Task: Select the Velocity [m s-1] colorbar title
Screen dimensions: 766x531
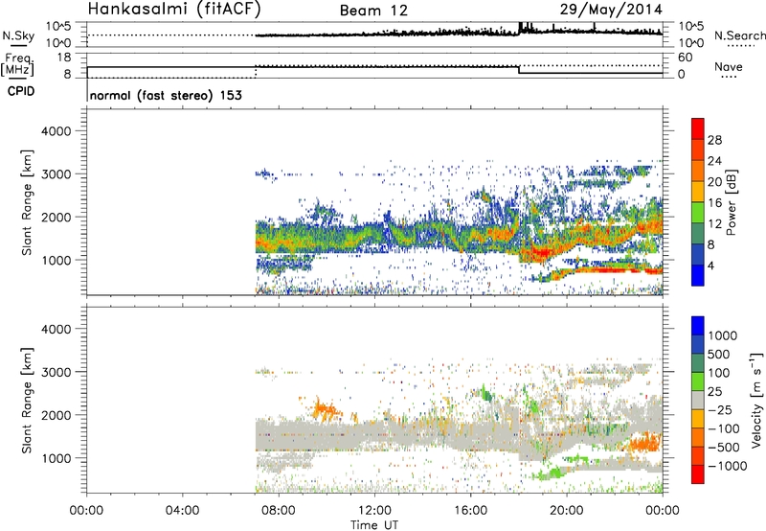Action: pos(756,400)
